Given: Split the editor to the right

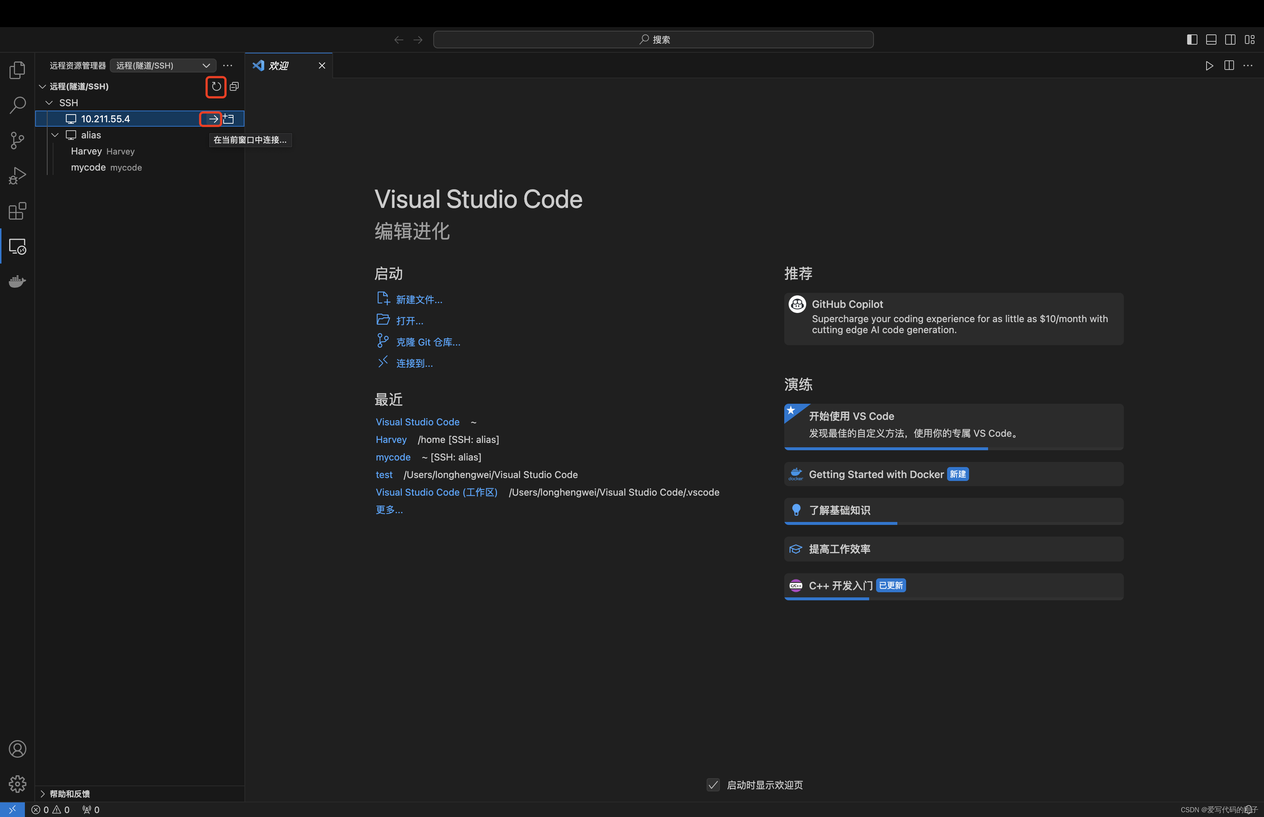Looking at the screenshot, I should [x=1229, y=65].
